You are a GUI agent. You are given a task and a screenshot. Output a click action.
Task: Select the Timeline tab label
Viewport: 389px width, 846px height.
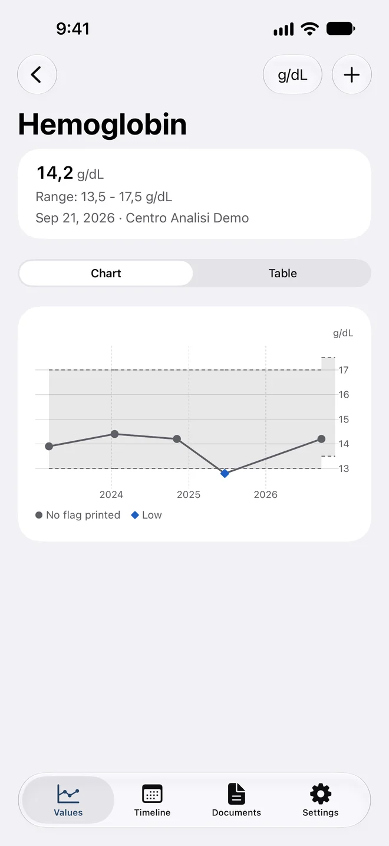pos(152,812)
